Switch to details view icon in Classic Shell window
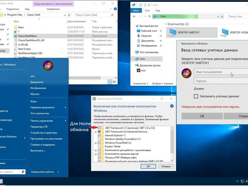This screenshot has height=186, width=248. 110,82
